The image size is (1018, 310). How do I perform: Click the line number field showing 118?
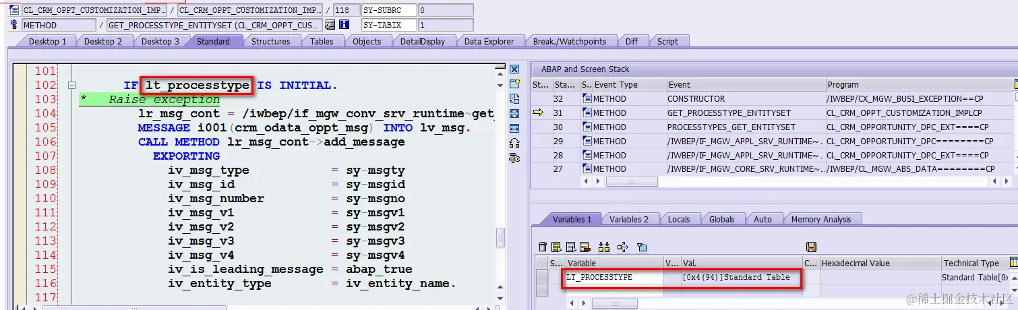click(346, 10)
